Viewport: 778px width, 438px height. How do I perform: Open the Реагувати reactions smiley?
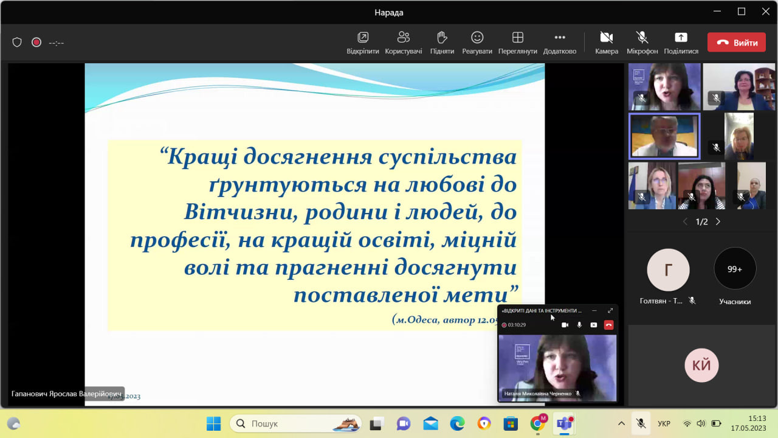tap(477, 38)
